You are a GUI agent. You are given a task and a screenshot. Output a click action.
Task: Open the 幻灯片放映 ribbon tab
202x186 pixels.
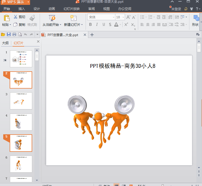(72, 9)
